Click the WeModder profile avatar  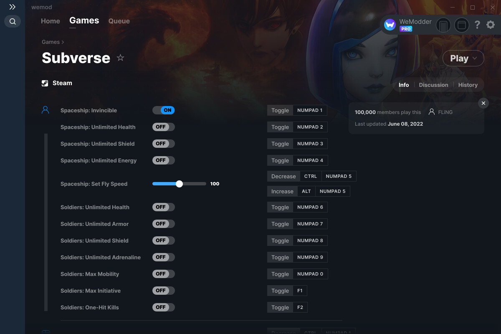tap(390, 25)
